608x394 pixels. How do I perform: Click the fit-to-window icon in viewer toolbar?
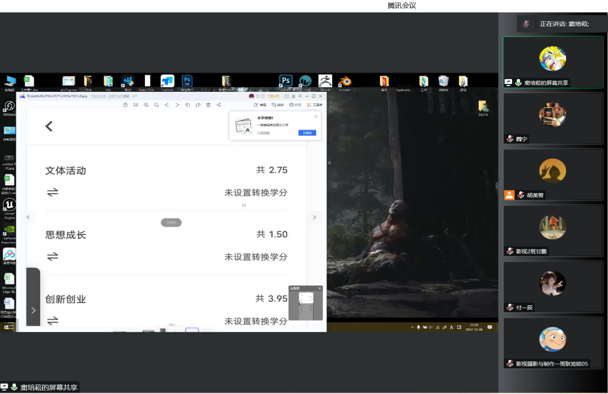[136, 105]
